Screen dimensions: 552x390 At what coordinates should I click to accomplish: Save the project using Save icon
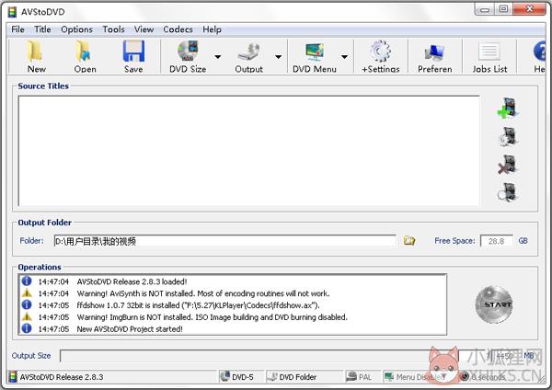[x=133, y=52]
